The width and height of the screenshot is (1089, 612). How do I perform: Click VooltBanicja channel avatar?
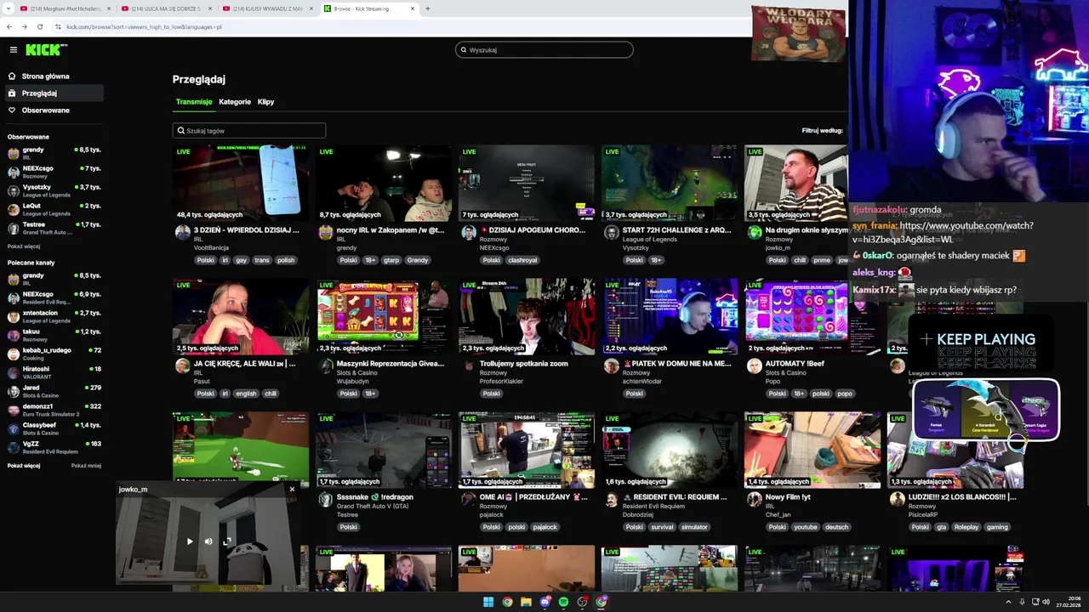[182, 232]
